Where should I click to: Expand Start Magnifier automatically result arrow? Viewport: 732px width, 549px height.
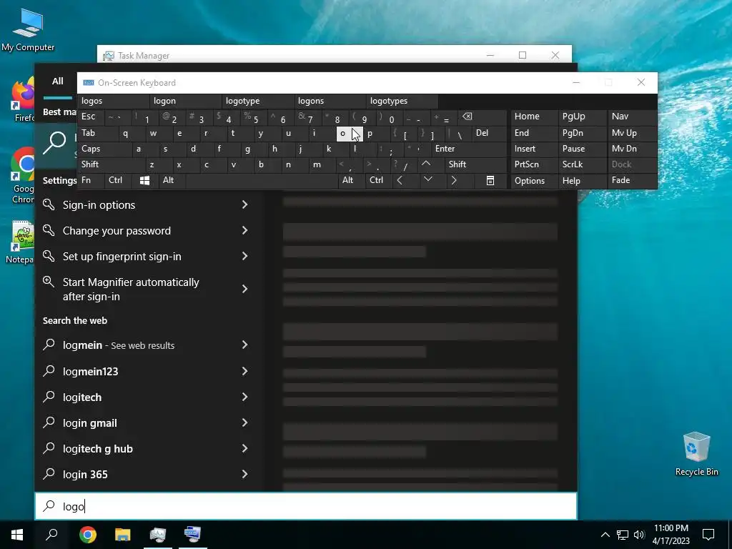tap(244, 289)
